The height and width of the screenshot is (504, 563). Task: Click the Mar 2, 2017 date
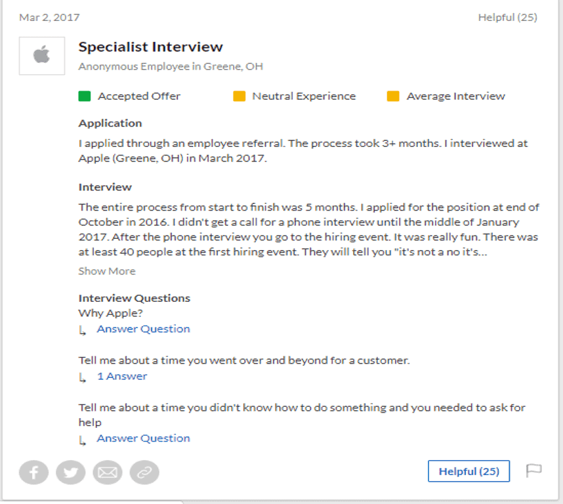coord(50,17)
